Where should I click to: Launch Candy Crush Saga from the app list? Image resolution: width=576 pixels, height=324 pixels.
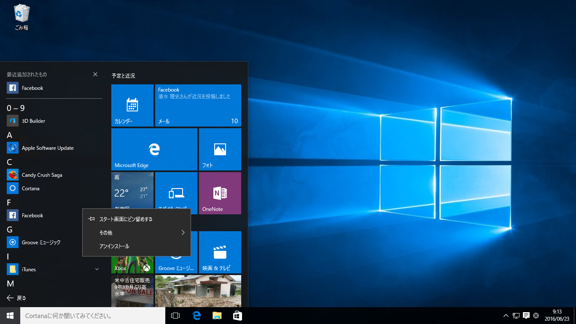54,175
